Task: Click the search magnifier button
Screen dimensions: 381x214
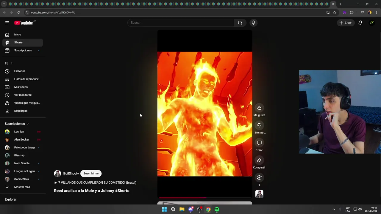Action: (x=240, y=23)
